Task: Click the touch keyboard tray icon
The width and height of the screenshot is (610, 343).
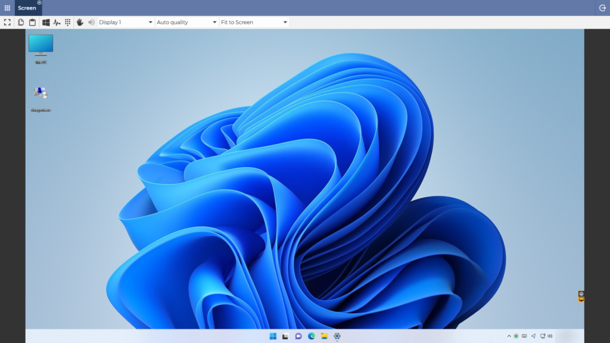Action: click(x=524, y=336)
